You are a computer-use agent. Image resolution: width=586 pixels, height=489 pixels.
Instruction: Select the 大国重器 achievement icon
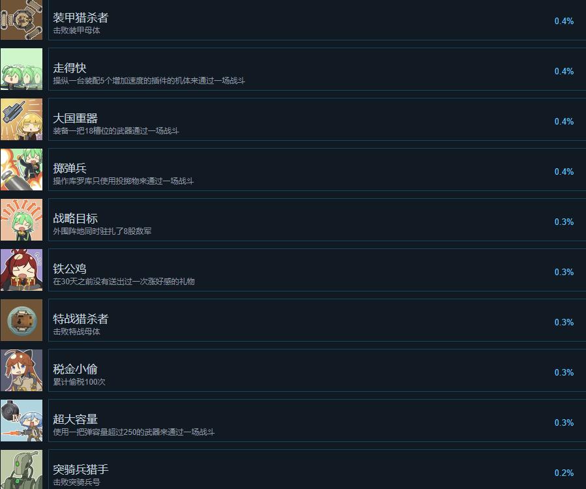(22, 119)
